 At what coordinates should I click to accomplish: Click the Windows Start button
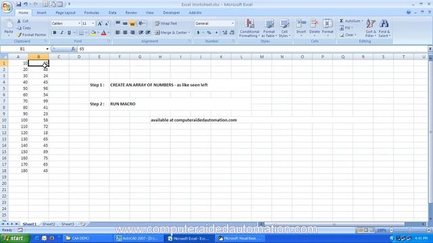tap(15, 238)
